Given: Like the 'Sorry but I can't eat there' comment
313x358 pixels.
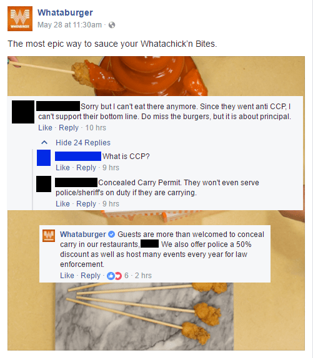Looking at the screenshot, I should pos(45,128).
